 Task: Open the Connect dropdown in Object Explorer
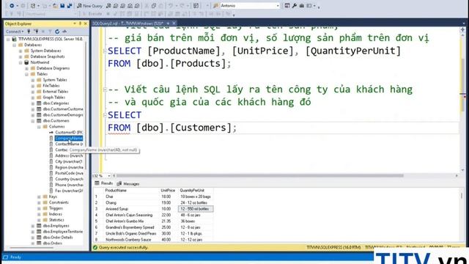tap(15, 32)
